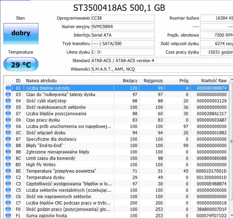Click the status orb beside Ilość realokowanych sektorów
Viewport: 233px width, 219px height.
click(8, 107)
